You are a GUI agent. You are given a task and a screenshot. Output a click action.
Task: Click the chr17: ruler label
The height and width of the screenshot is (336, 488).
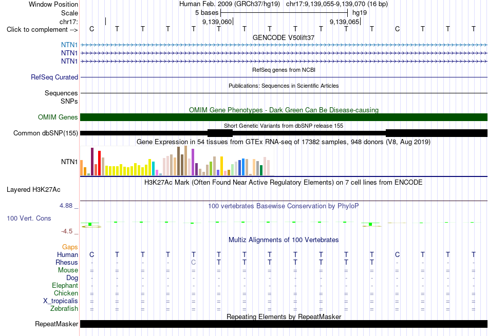[68, 22]
